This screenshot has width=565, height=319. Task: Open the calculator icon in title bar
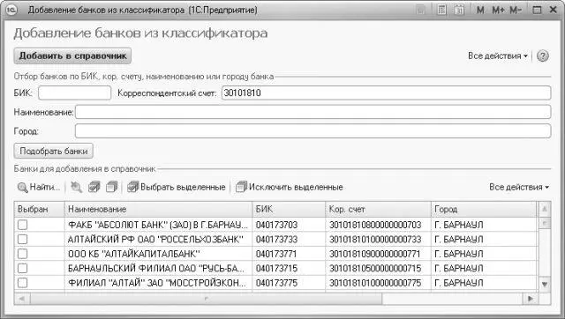(441, 10)
